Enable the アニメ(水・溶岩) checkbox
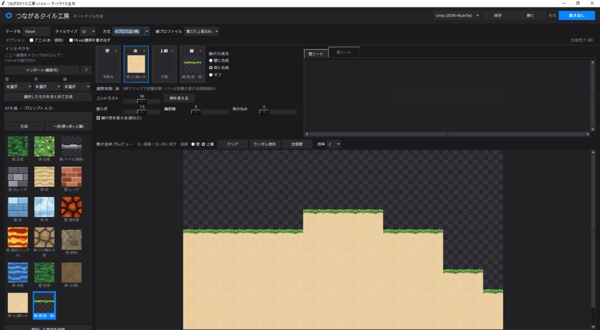Image resolution: width=600 pixels, height=330 pixels. pyautogui.click(x=32, y=40)
